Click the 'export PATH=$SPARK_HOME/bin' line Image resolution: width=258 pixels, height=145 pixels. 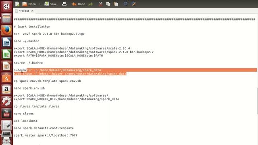coord(58,56)
